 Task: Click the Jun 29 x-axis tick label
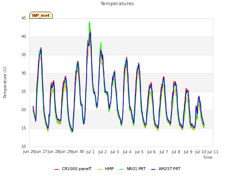66,152
